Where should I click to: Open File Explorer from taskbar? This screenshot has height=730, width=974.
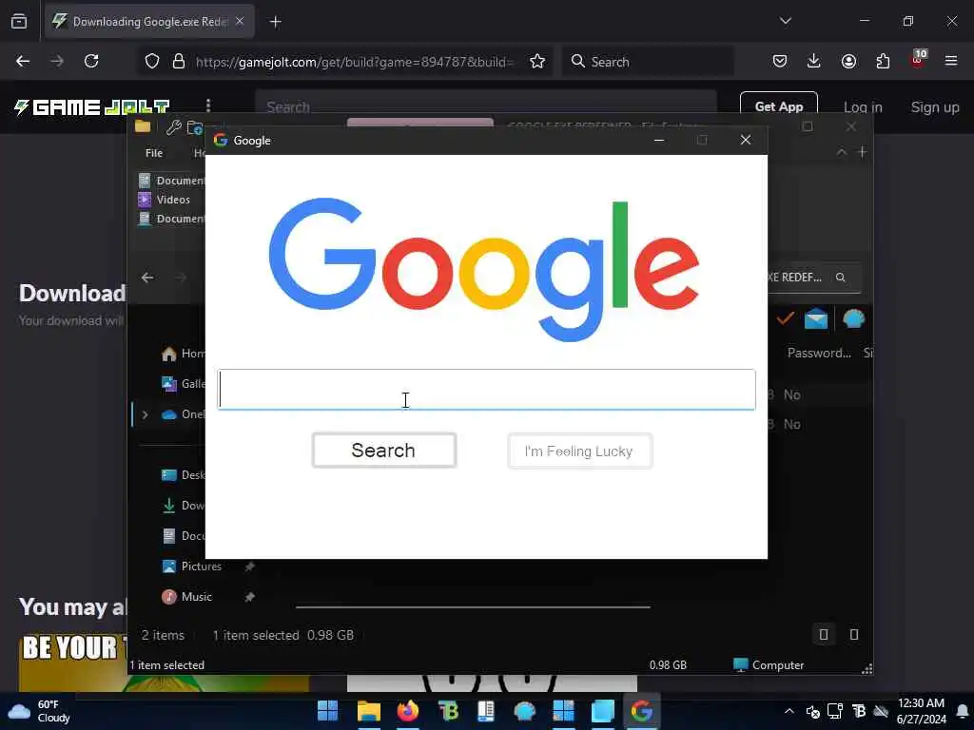[x=368, y=711]
